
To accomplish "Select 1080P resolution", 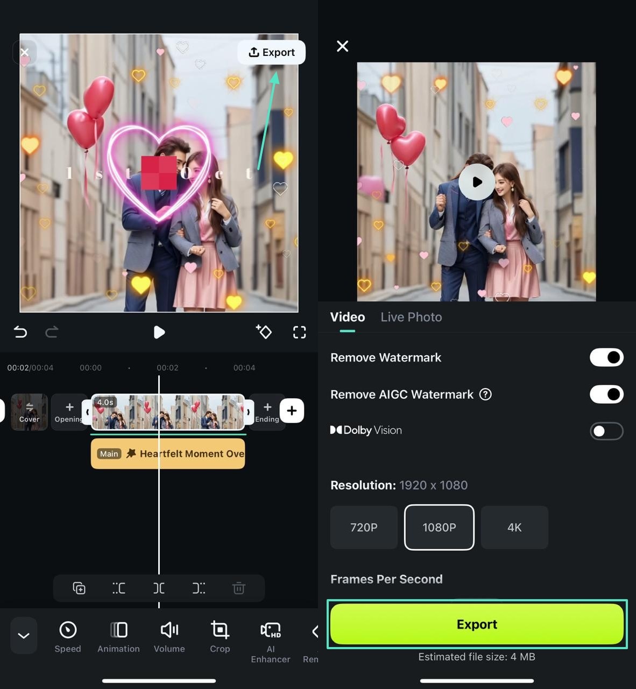I will tap(439, 528).
